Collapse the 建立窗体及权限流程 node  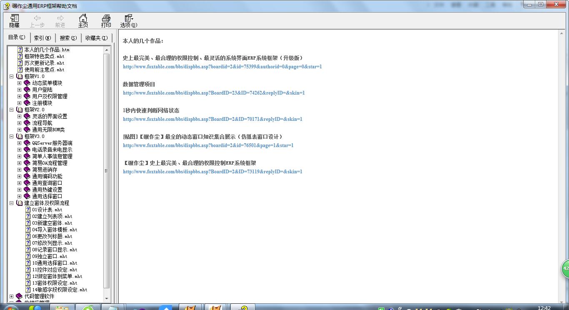[12, 203]
